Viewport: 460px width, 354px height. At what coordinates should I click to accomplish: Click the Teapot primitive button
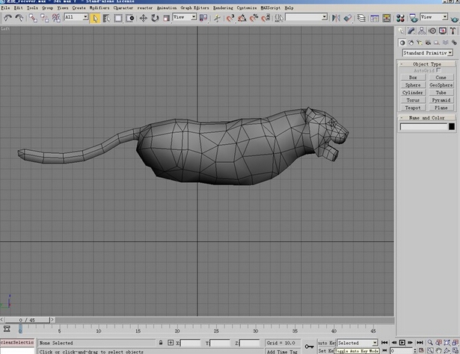(413, 108)
